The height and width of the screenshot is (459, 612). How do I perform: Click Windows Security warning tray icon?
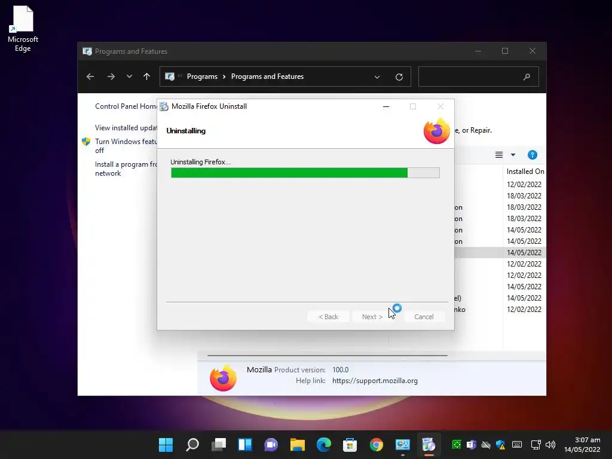click(x=501, y=445)
